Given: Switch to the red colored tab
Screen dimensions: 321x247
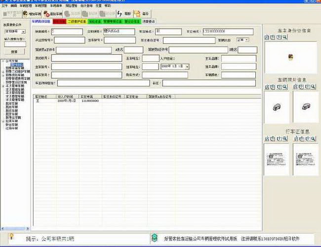Looking at the screenshot, I should pos(59,21).
